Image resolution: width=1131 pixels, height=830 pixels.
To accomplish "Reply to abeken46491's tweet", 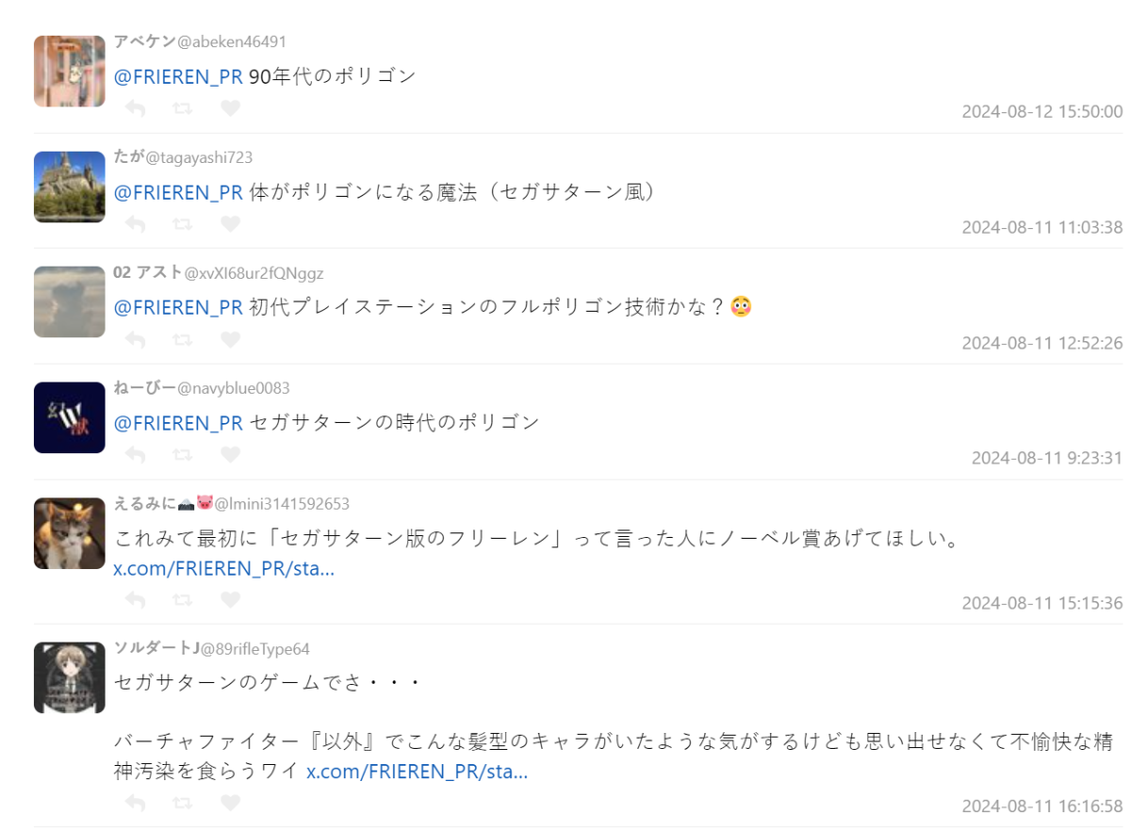I will click(135, 108).
